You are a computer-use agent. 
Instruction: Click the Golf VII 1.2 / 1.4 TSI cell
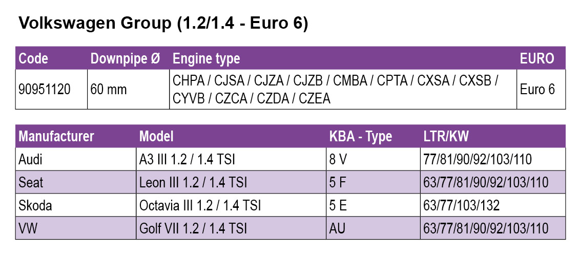coord(193,228)
